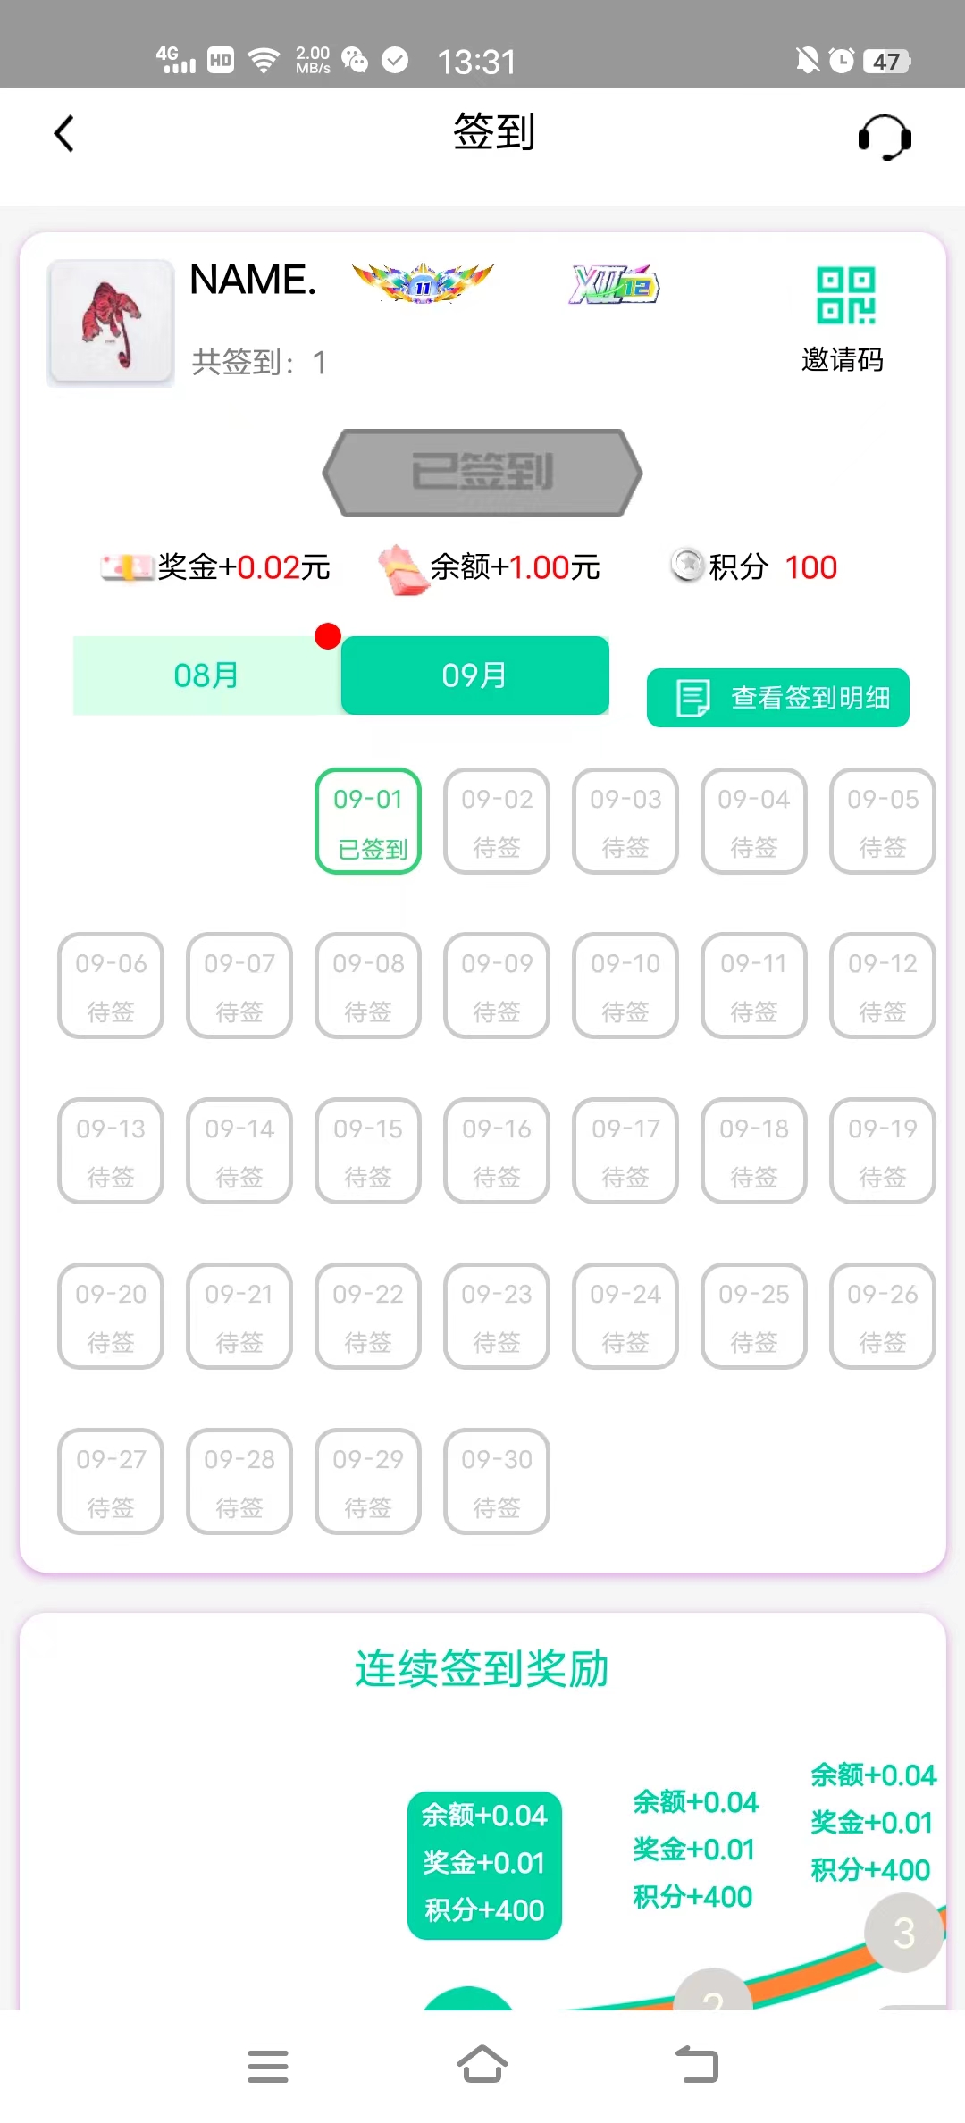Screen dimensions: 965x2123
Task: Tap step 3 on streak reward track
Action: click(x=903, y=1934)
